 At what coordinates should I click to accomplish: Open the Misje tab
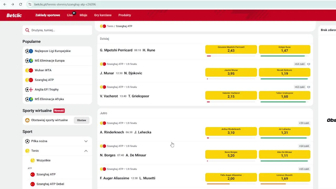pyautogui.click(x=83, y=15)
